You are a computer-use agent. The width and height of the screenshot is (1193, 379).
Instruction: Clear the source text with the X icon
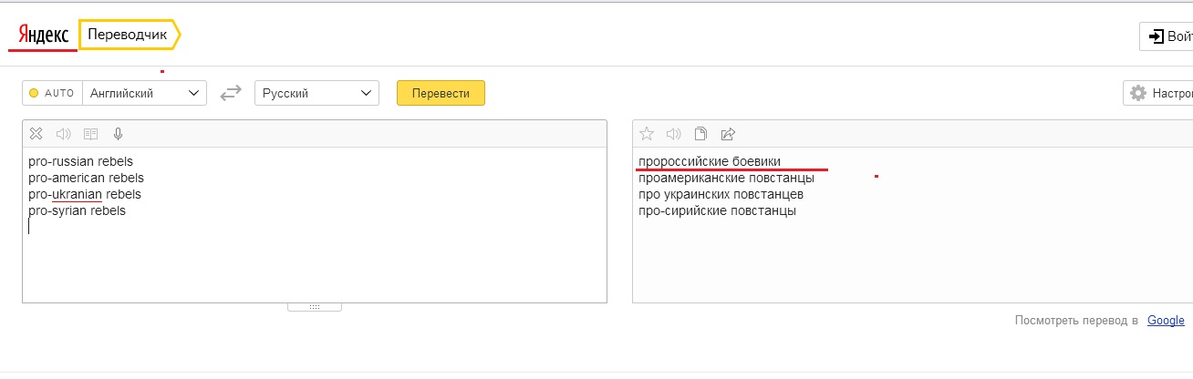coord(36,134)
